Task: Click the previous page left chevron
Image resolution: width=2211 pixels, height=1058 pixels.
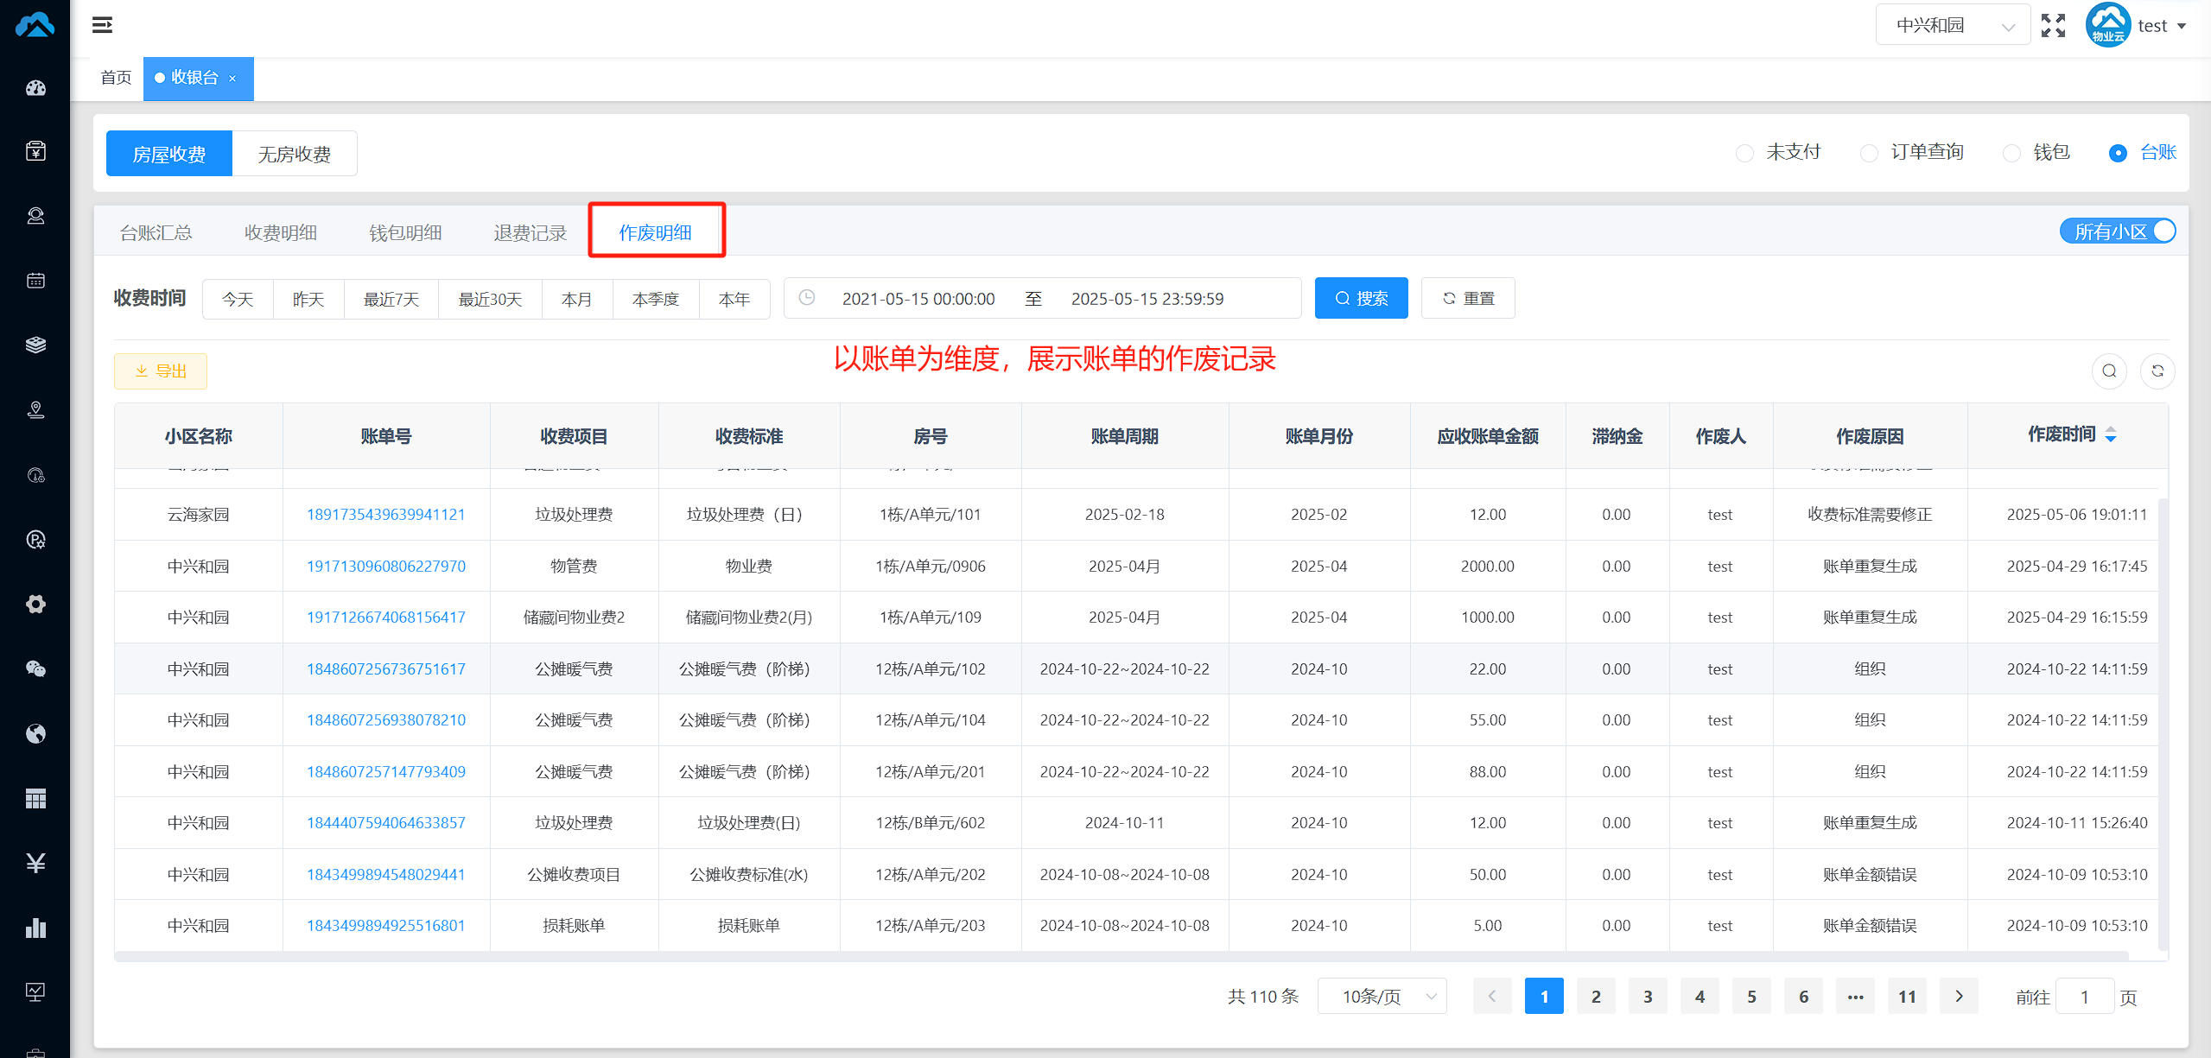Action: click(1492, 997)
